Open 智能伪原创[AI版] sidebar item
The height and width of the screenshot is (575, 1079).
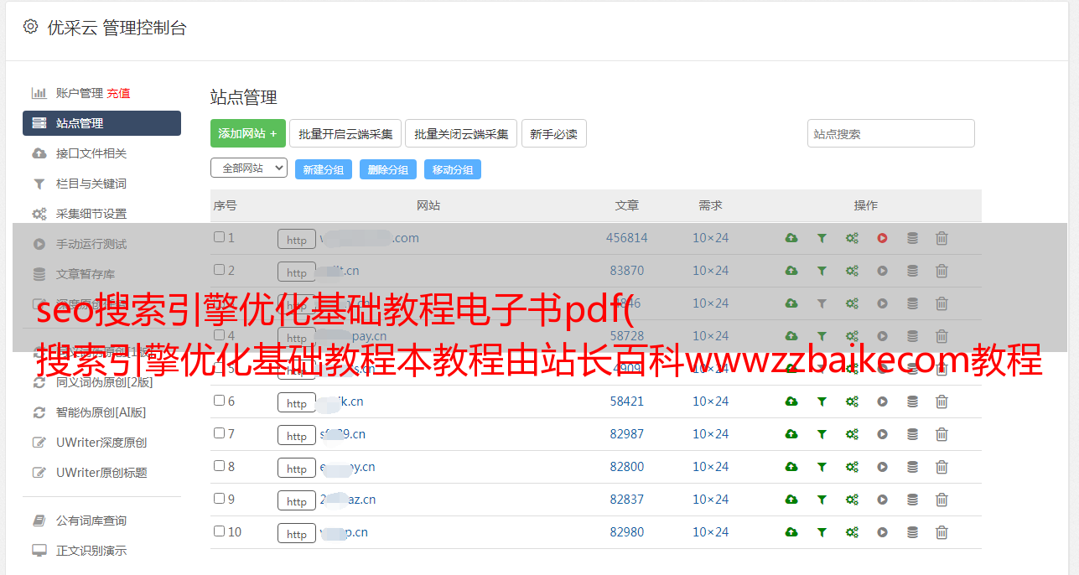101,412
